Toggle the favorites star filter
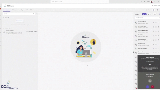The width and height of the screenshot is (160, 90). point(154,14)
